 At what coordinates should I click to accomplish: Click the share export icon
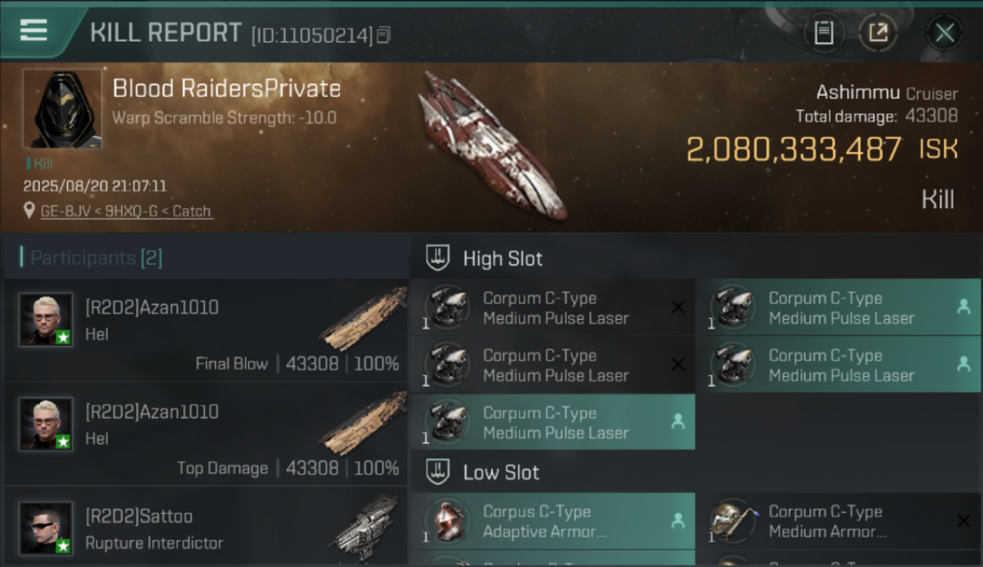click(x=878, y=33)
